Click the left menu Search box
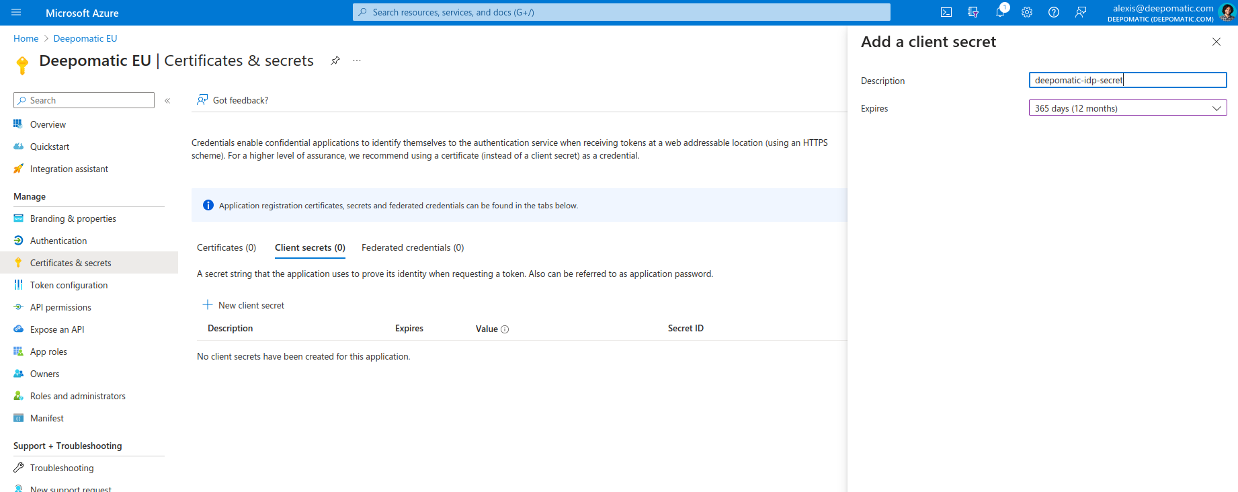This screenshot has height=492, width=1238. 84,100
